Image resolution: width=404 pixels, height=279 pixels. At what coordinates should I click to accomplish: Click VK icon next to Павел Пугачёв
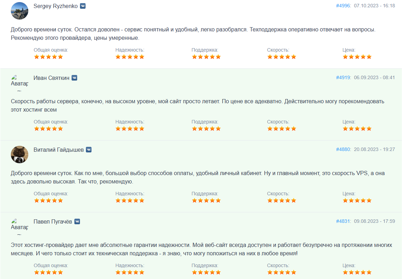click(77, 221)
